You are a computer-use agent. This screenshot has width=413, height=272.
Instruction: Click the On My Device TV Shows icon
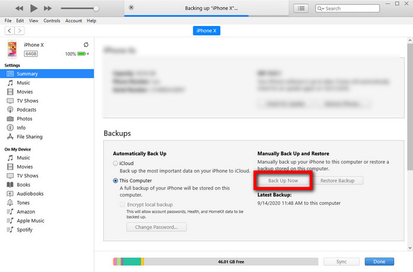(10, 176)
